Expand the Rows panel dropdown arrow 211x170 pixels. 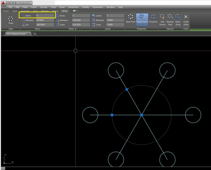tap(76, 29)
